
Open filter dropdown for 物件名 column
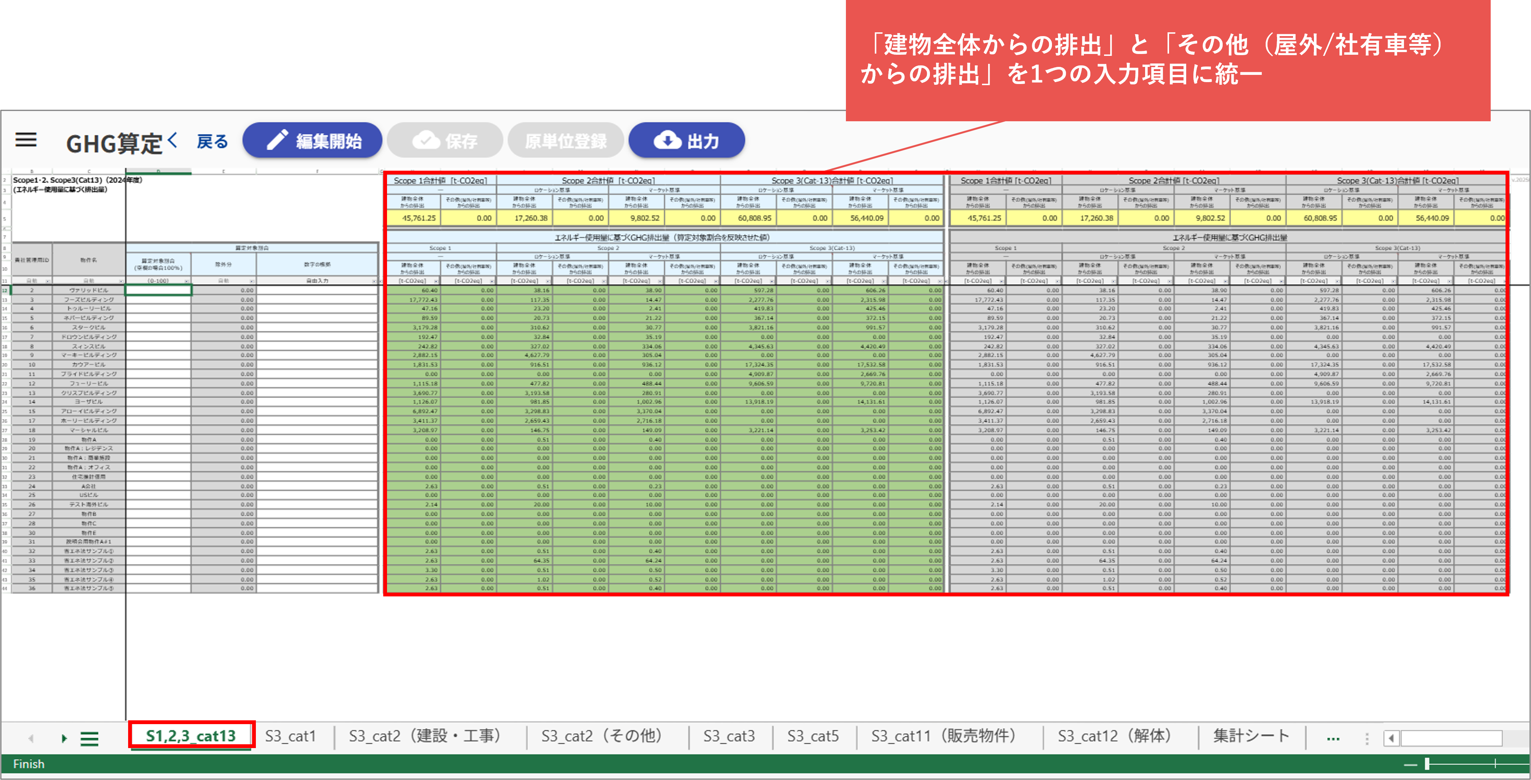pyautogui.click(x=121, y=281)
